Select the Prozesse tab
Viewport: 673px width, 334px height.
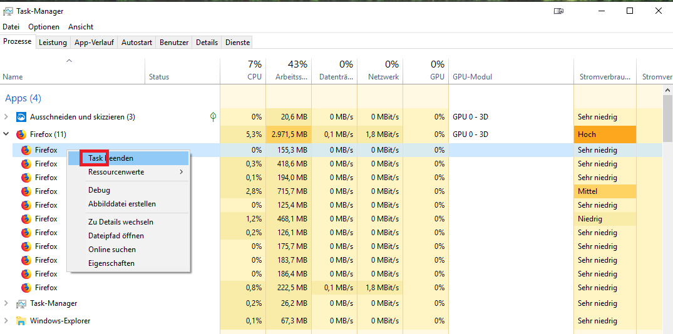tap(17, 41)
